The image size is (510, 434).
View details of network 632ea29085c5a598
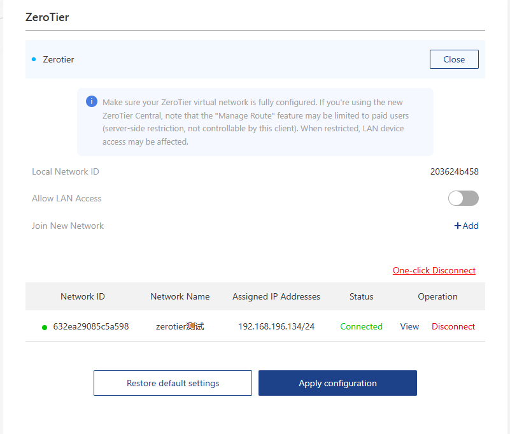coord(409,326)
